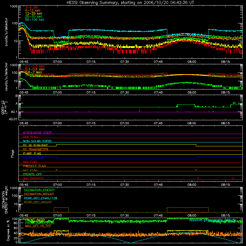The image size is (246, 246).
Task: Select the ECLIPSE_FLAG label
Action: point(34,158)
